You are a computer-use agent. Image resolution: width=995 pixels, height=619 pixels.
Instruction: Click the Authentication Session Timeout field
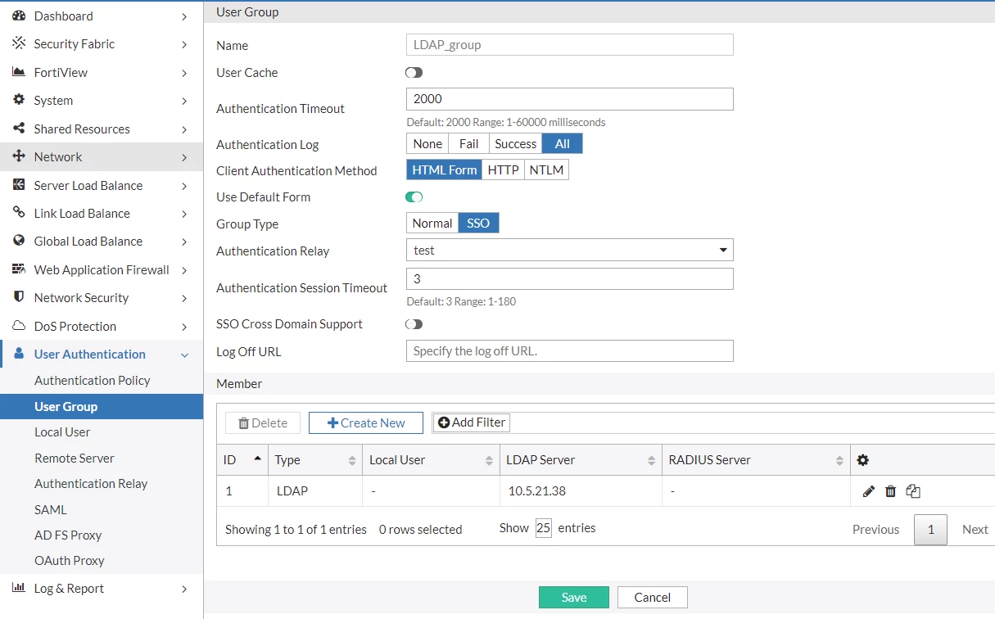[570, 278]
